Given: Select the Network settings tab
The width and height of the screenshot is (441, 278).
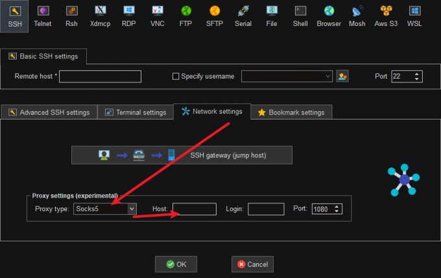Looking at the screenshot, I should [x=212, y=112].
